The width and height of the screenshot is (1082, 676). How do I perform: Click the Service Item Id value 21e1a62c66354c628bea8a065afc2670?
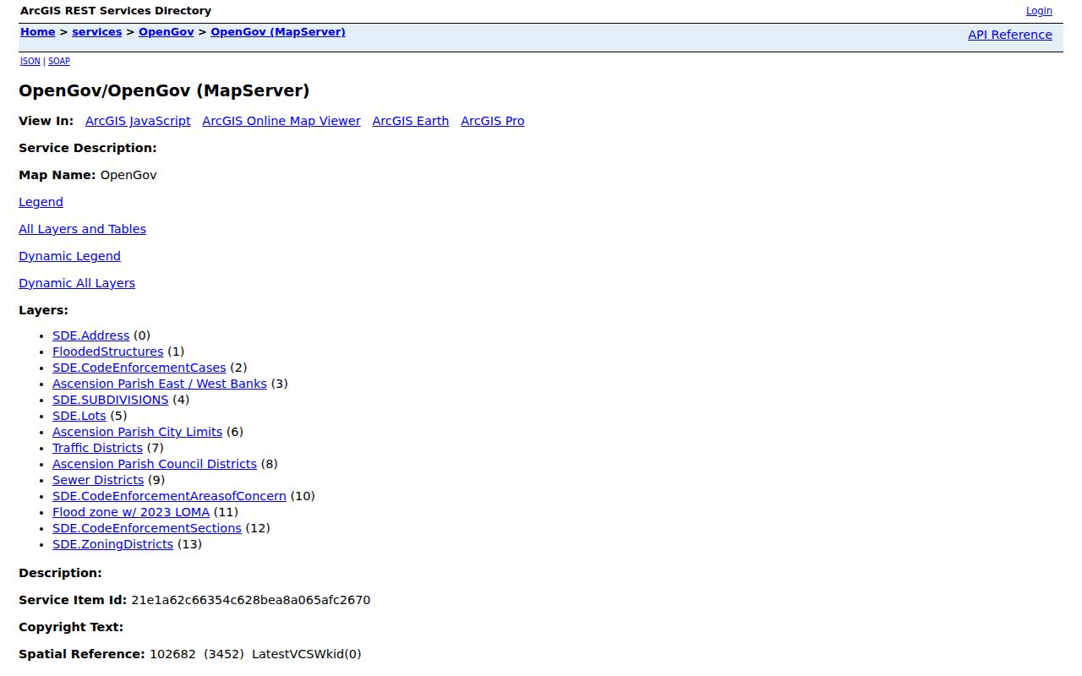[250, 600]
